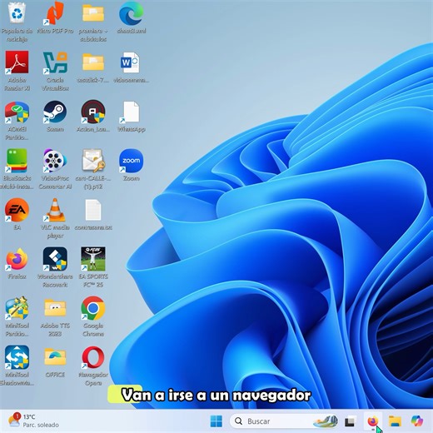Open File Explorer from the taskbar
The height and width of the screenshot is (433, 433).
[395, 421]
